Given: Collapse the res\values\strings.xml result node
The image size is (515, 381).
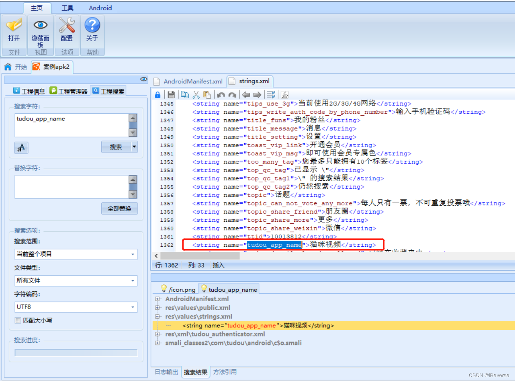Looking at the screenshot, I should pyautogui.click(x=157, y=316).
